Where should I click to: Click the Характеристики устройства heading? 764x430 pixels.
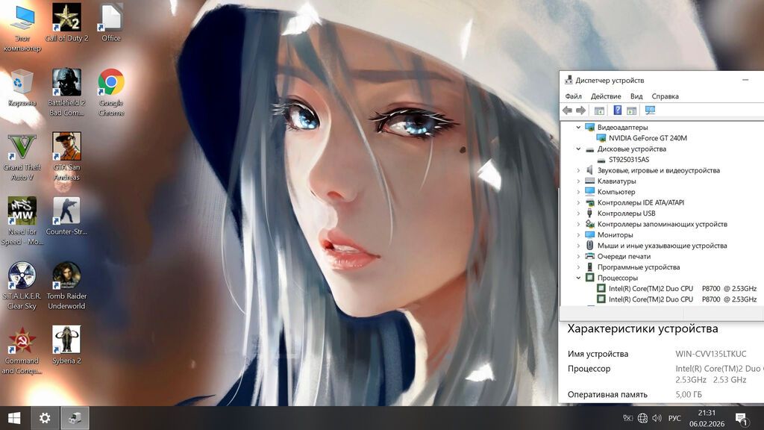click(642, 328)
